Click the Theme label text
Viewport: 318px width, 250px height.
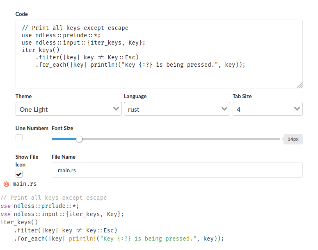pos(23,96)
